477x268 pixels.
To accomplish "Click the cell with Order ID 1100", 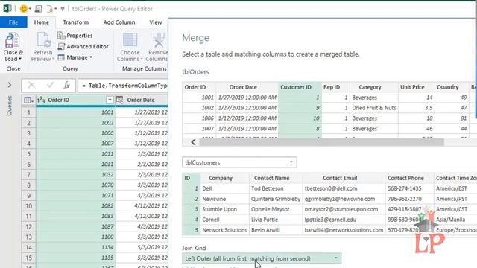I will [75, 237].
